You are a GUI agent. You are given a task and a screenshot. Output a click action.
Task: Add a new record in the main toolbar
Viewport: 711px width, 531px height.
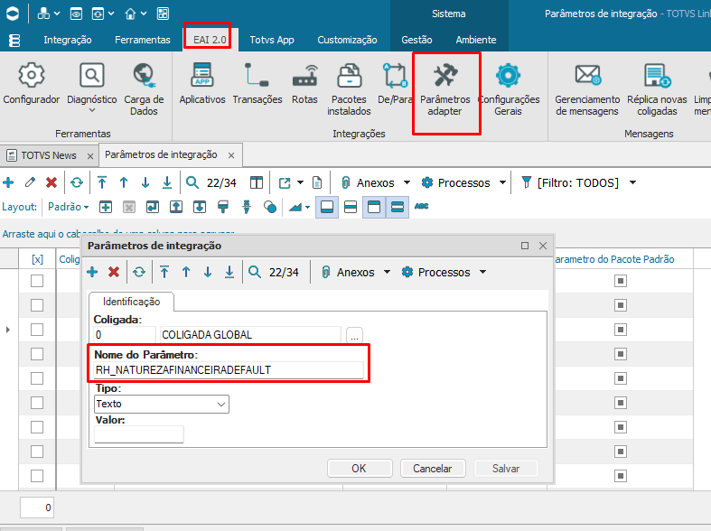coord(8,182)
